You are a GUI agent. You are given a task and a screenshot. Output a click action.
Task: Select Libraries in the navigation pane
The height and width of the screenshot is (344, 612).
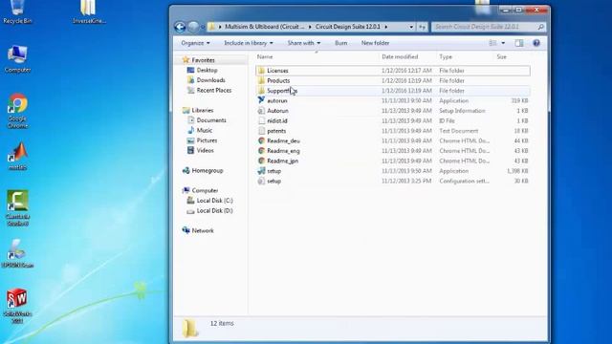pos(202,111)
